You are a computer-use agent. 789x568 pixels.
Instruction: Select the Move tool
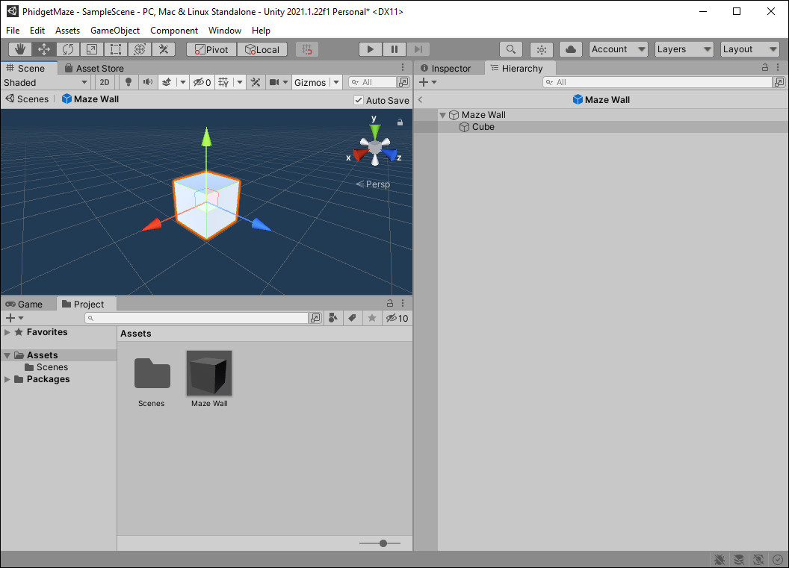click(x=44, y=49)
